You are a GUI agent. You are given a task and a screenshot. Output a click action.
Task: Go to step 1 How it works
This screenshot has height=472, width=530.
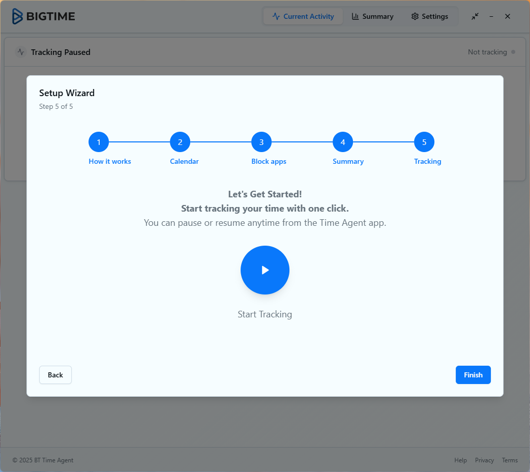(x=99, y=142)
